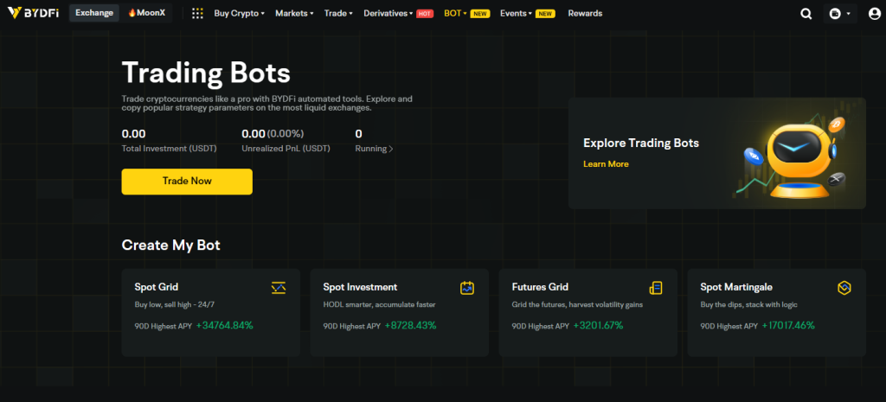
Task: Click the Total Investment (USDT) label
Action: point(169,149)
